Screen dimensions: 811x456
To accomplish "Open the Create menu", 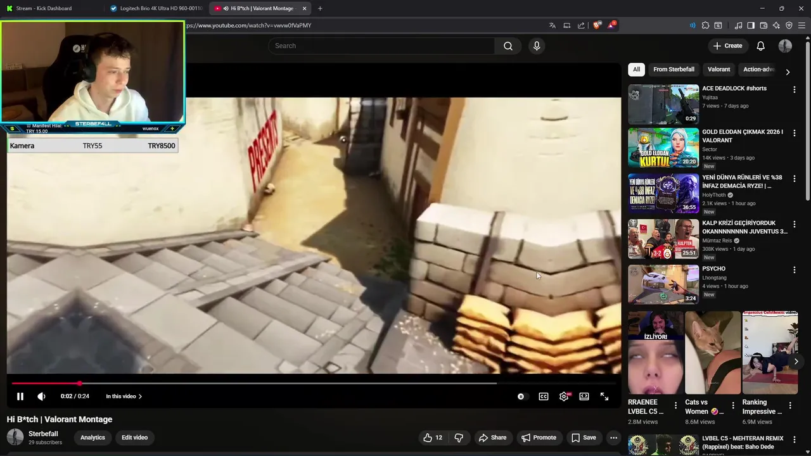I will [x=727, y=46].
